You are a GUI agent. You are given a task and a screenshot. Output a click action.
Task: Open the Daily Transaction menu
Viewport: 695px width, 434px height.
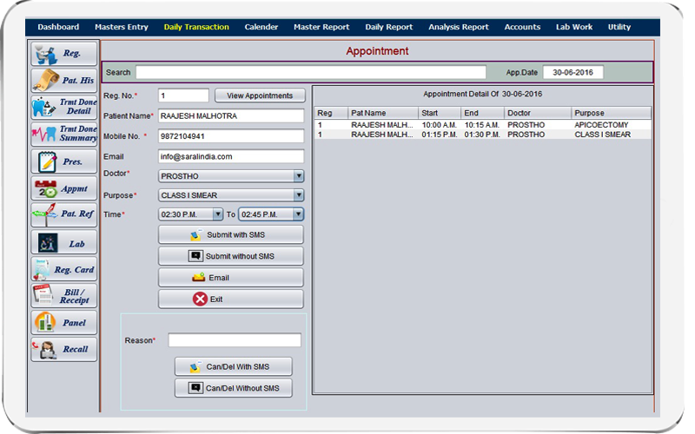196,27
